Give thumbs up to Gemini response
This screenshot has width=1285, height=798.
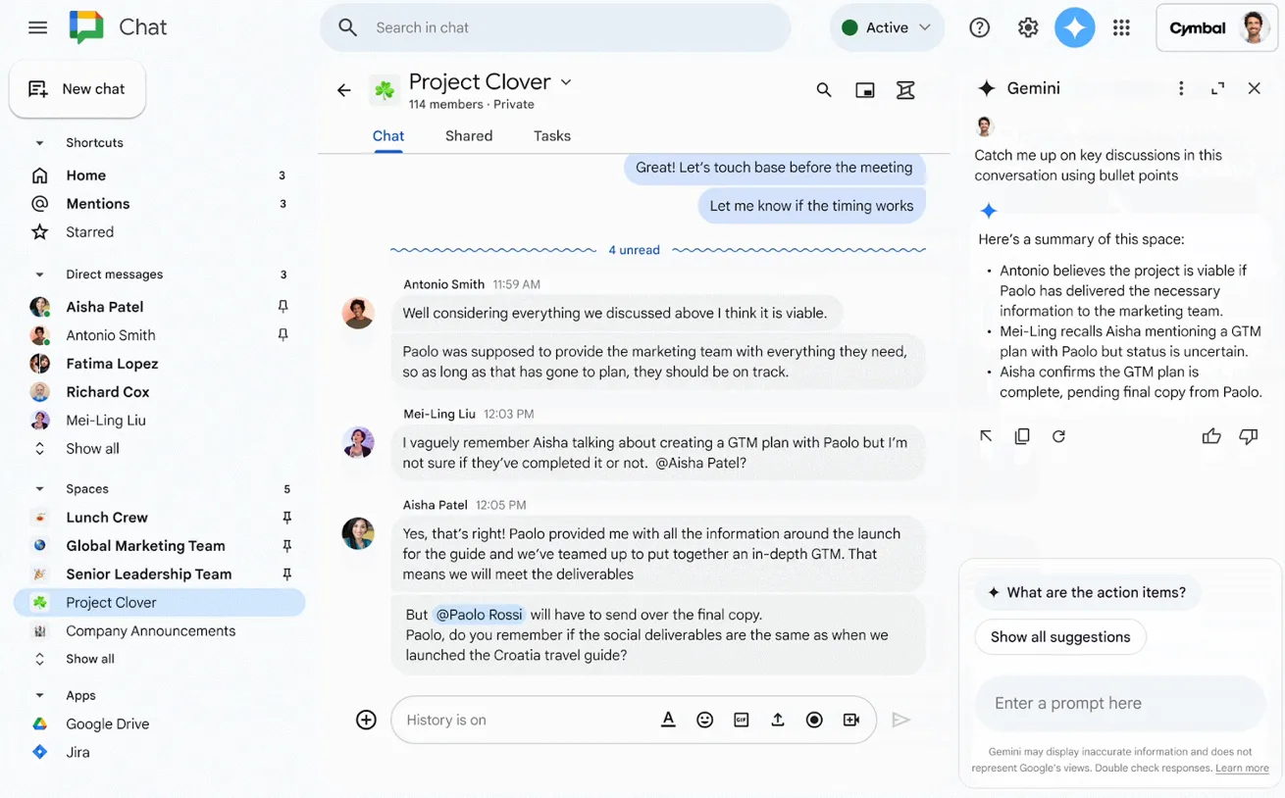(1211, 436)
